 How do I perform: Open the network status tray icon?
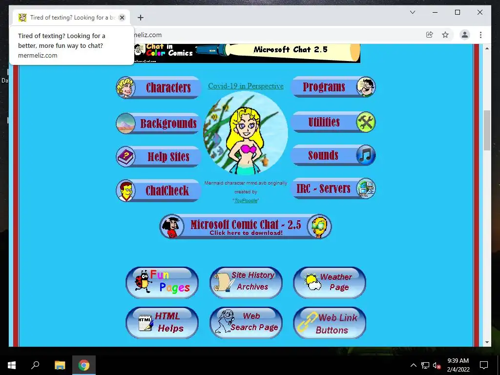[x=425, y=365]
